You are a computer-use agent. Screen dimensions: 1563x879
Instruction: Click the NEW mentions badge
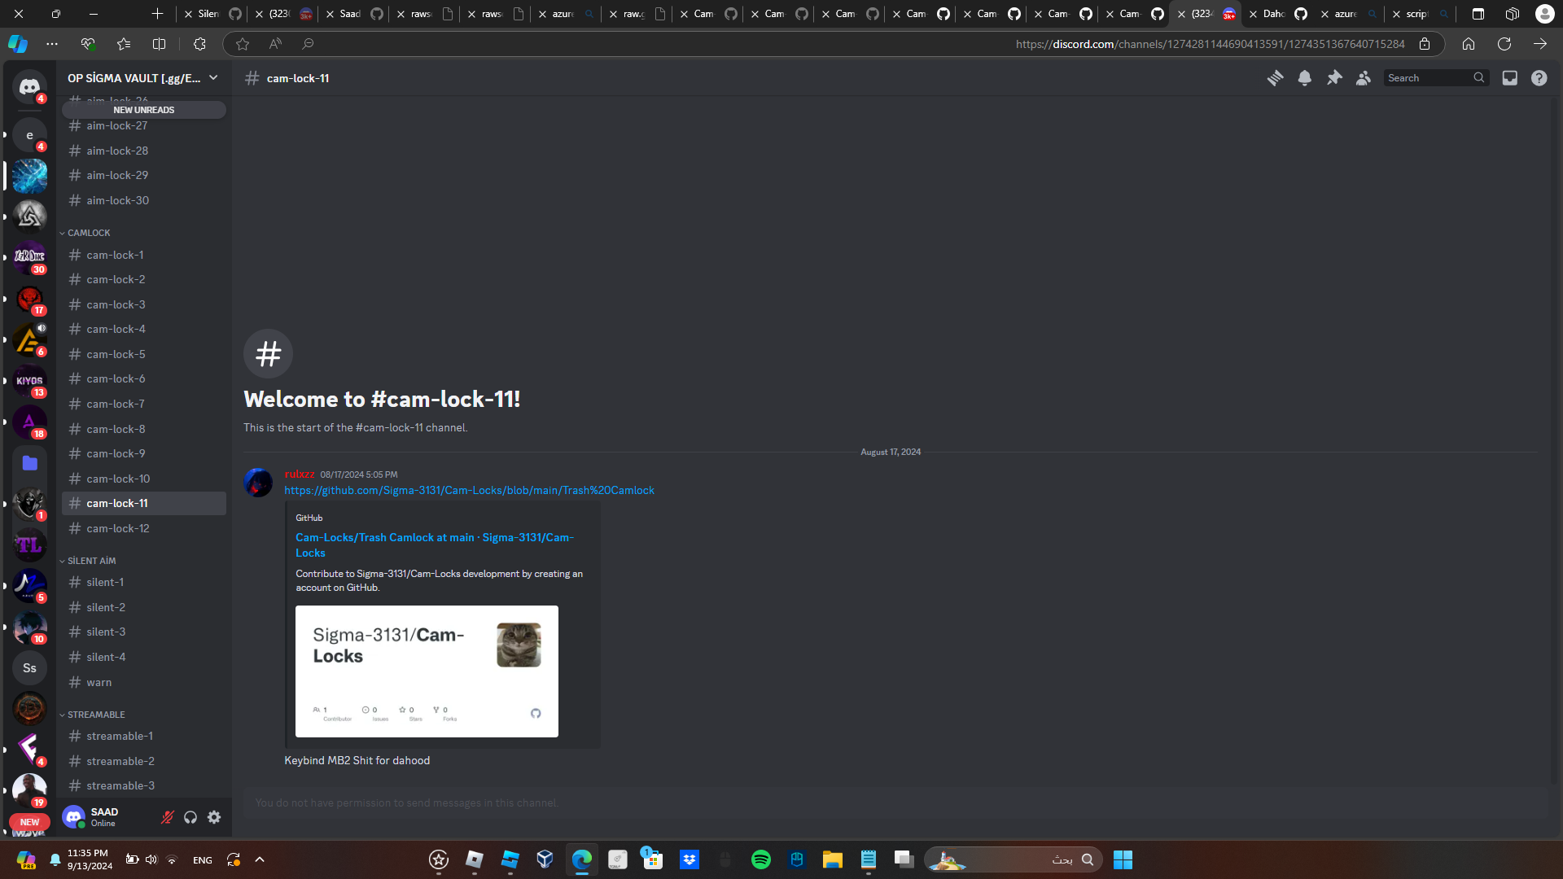pyautogui.click(x=29, y=822)
